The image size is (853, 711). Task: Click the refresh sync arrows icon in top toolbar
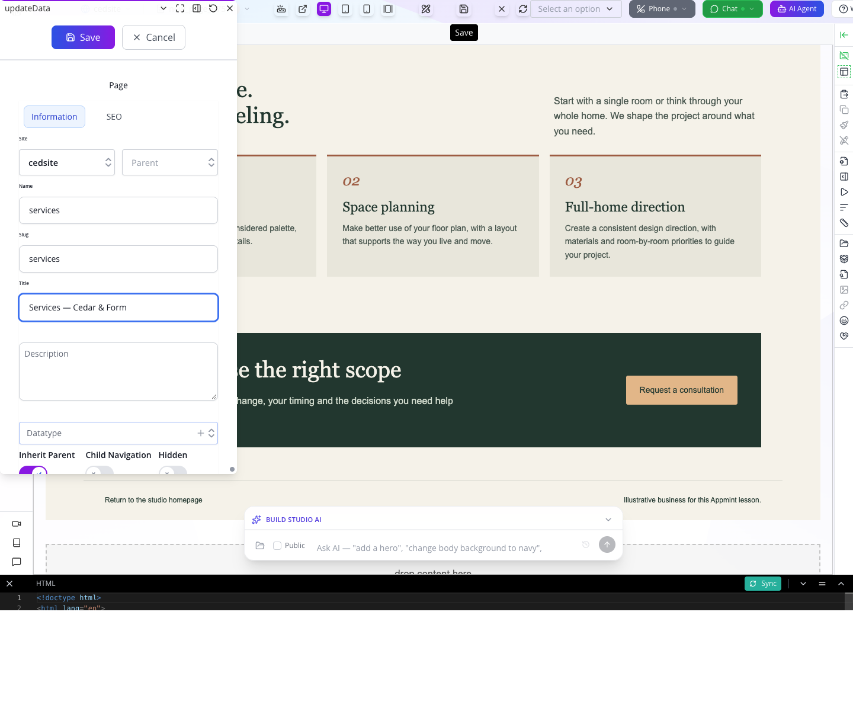pos(523,9)
